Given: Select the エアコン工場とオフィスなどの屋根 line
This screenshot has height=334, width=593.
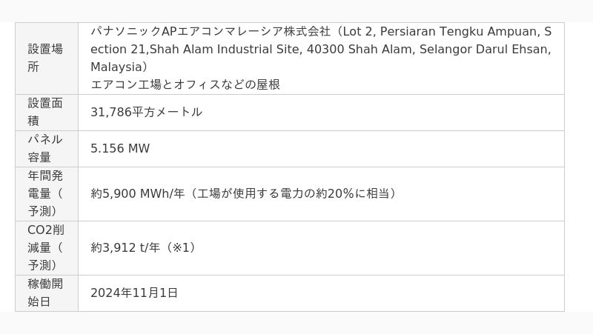Looking at the screenshot, I should click(x=185, y=84).
